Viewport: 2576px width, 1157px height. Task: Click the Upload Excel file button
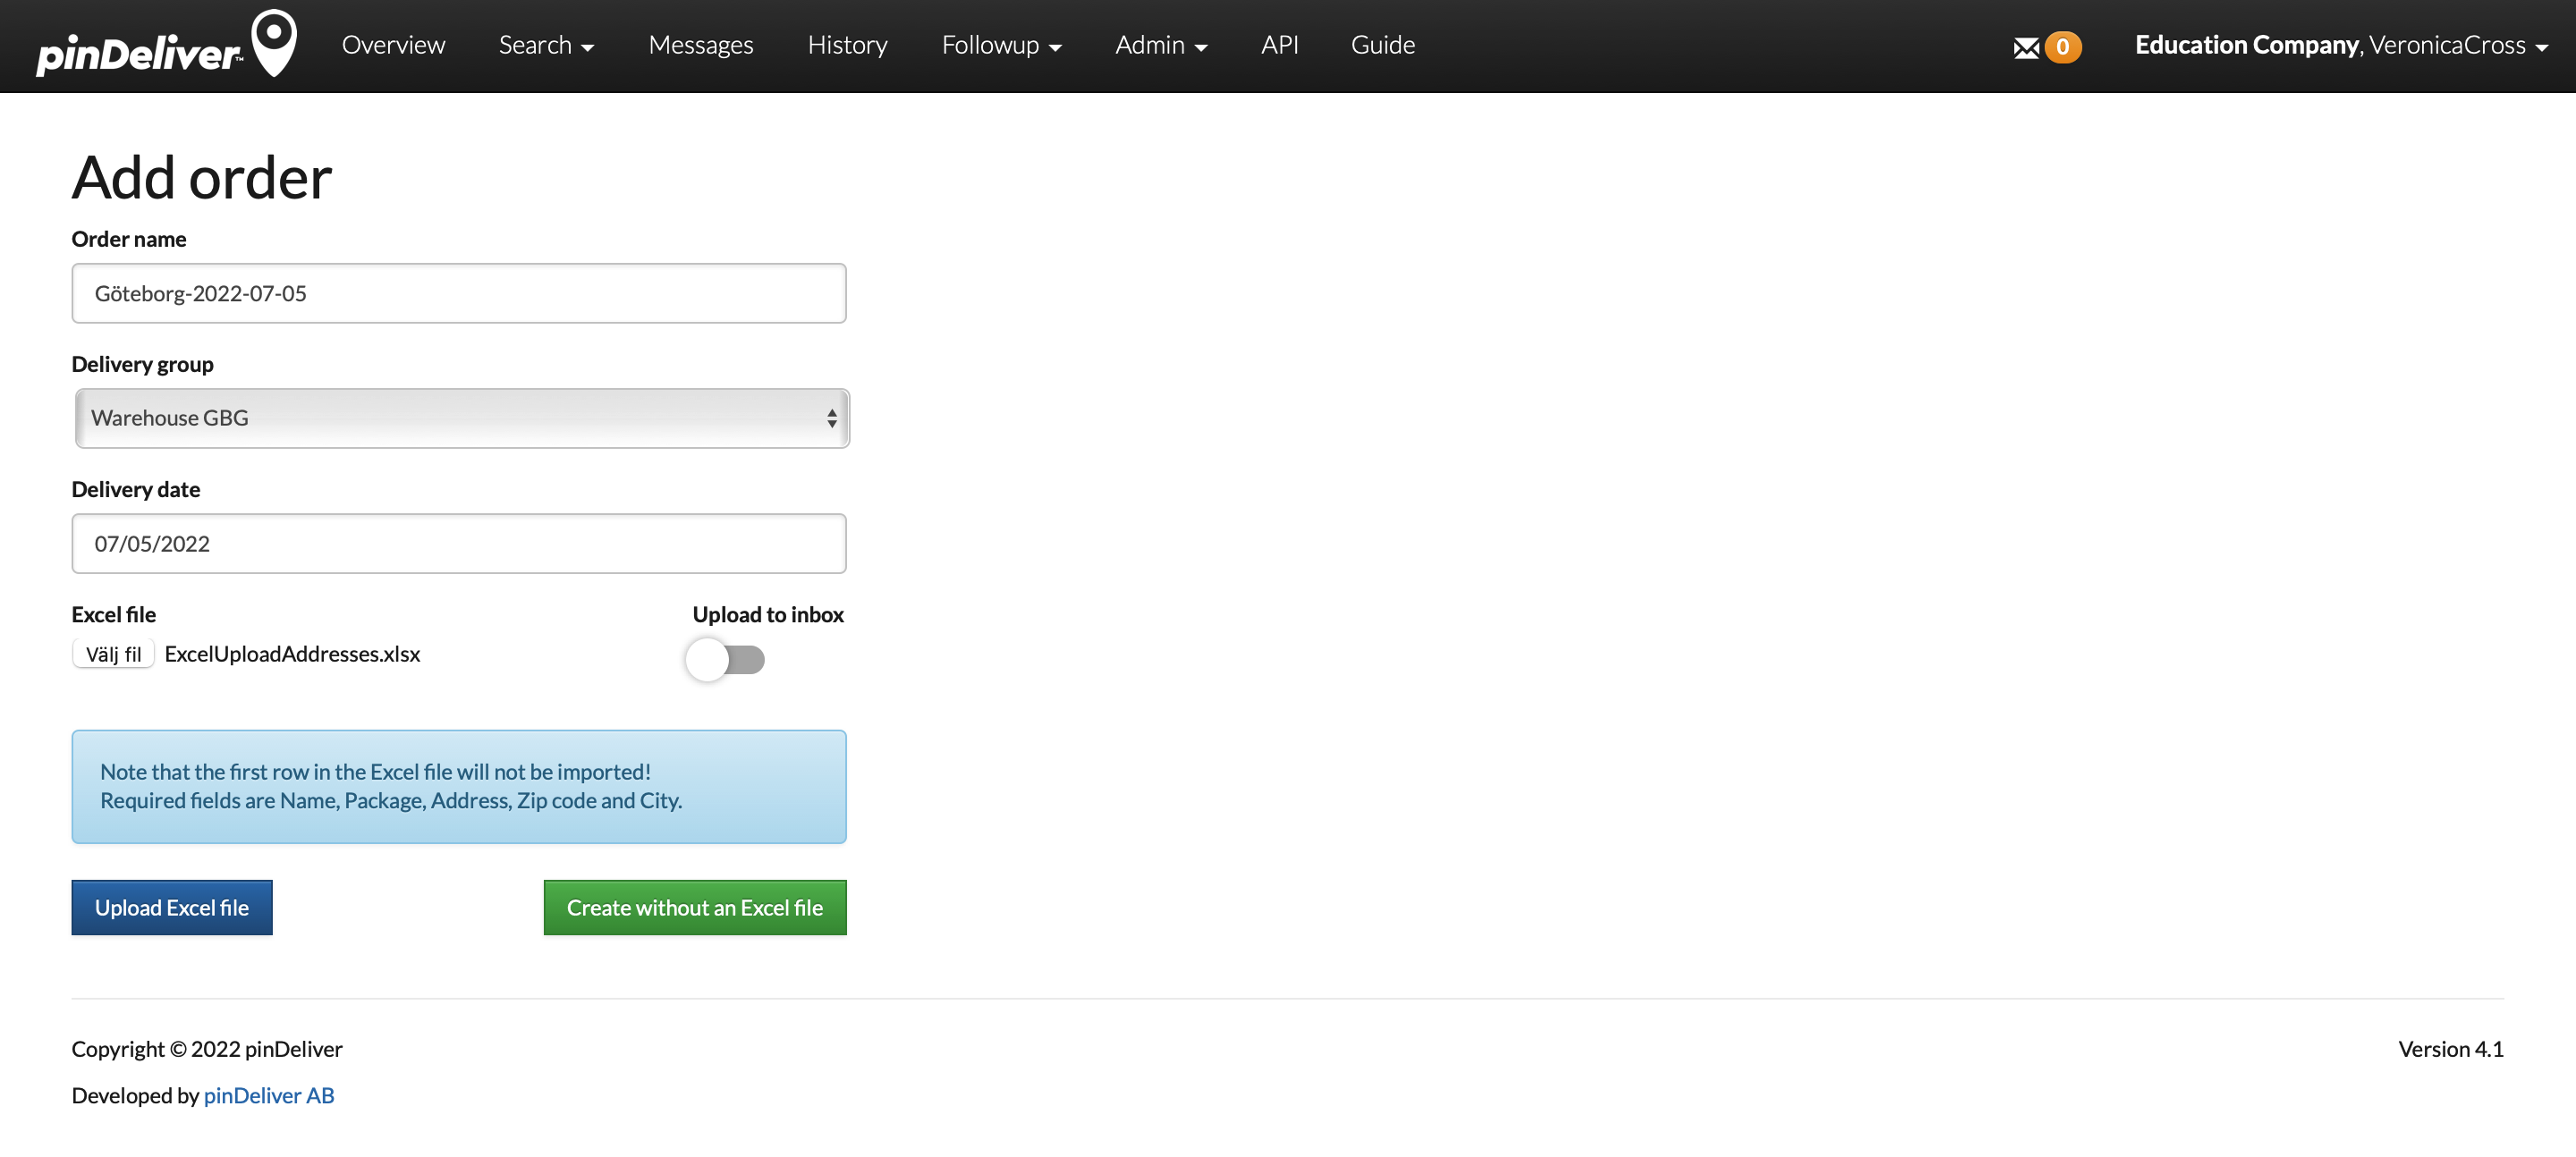click(172, 907)
